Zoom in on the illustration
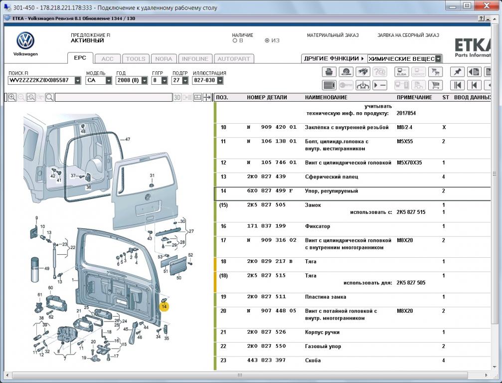The height and width of the screenshot is (383, 502). click(12, 97)
